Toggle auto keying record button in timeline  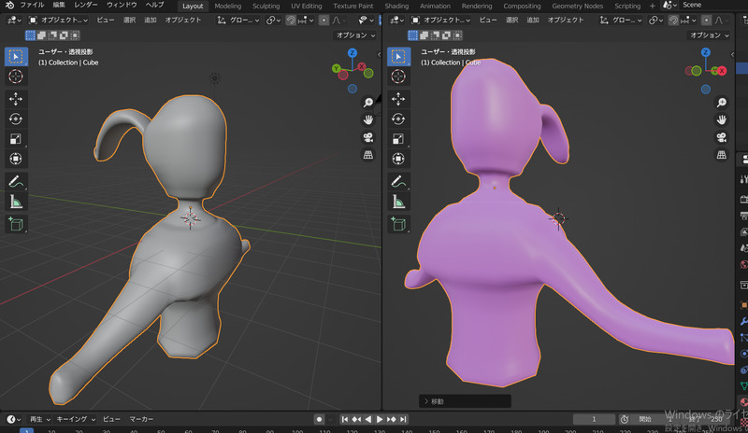[319, 420]
